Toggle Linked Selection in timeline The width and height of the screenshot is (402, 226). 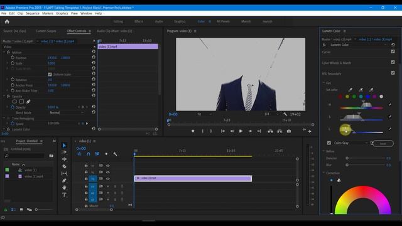[x=97, y=154]
